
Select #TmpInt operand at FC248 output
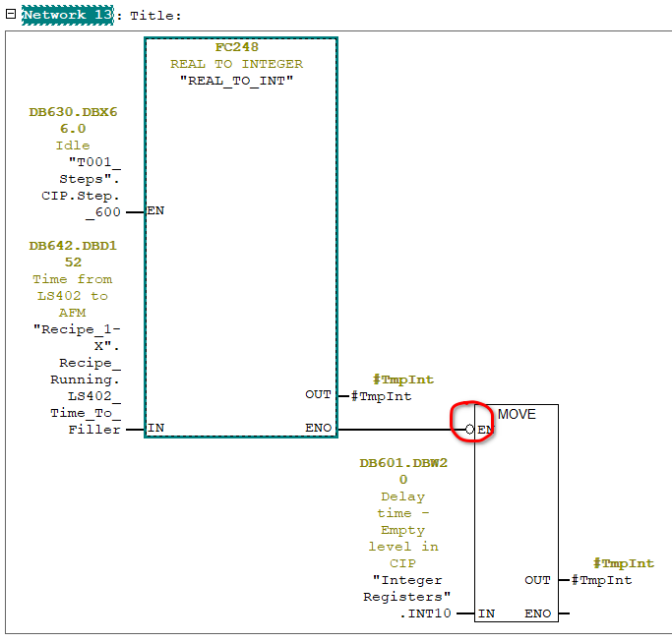click(382, 396)
